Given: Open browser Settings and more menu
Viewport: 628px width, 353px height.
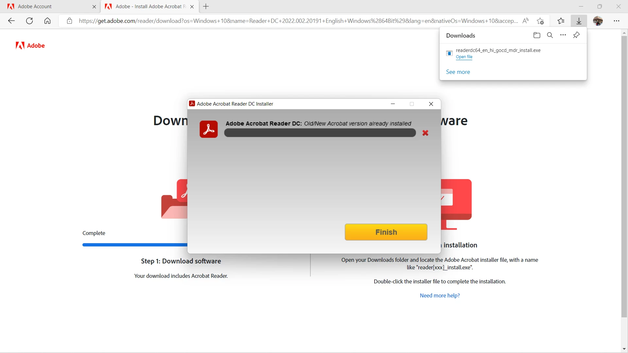Looking at the screenshot, I should click(x=617, y=21).
